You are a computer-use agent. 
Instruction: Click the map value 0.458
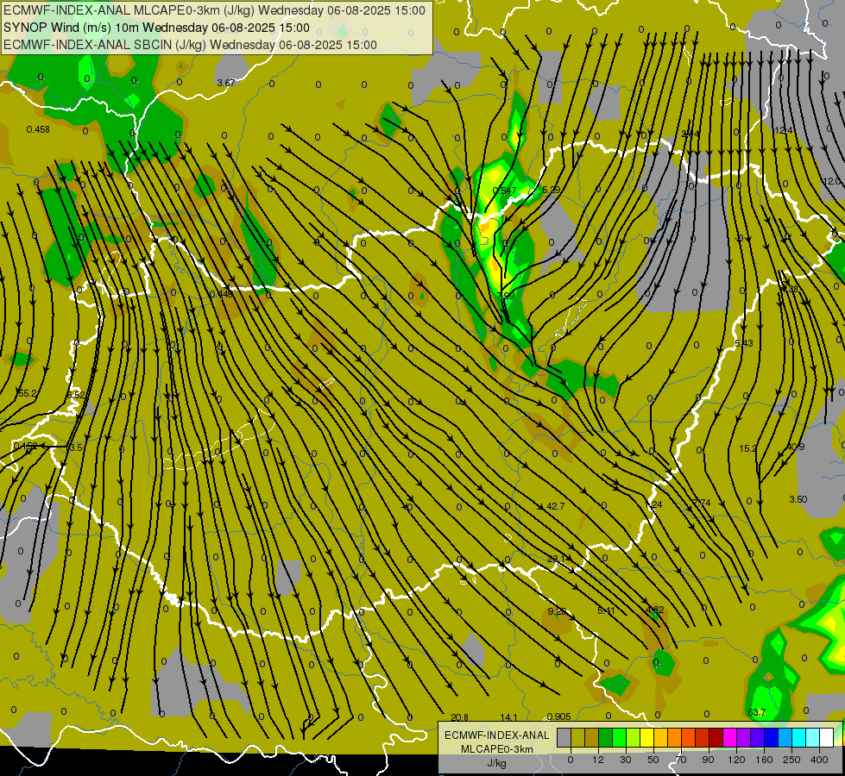tap(38, 129)
